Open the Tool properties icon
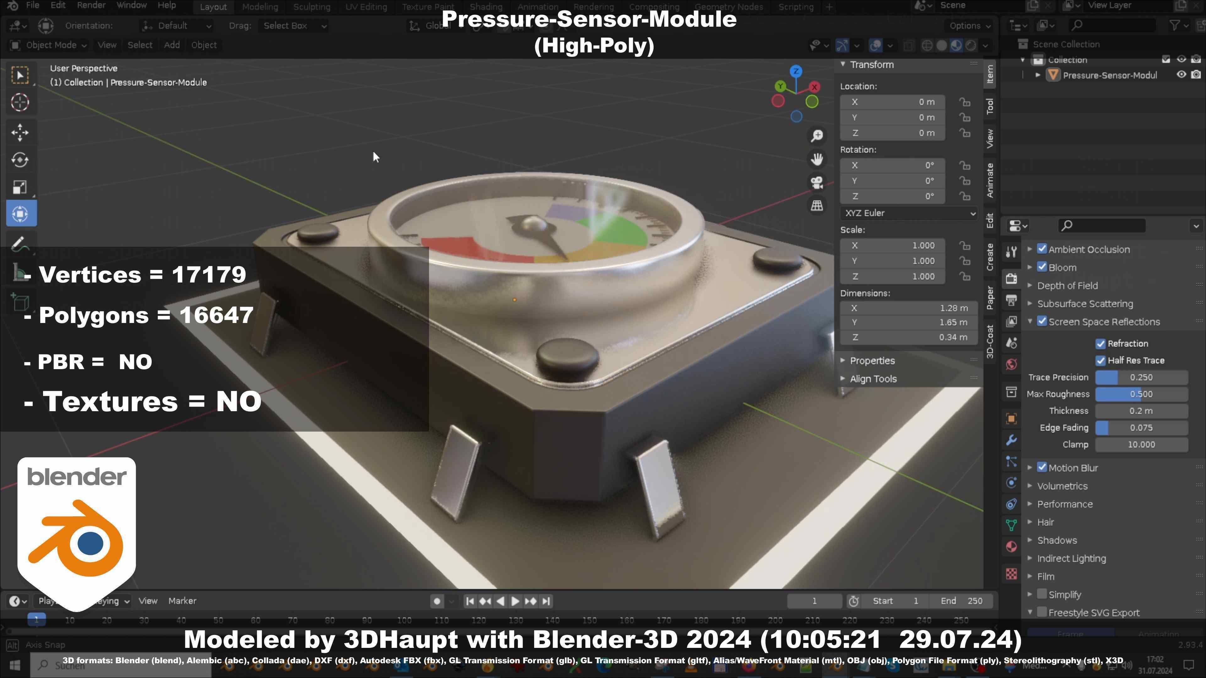Viewport: 1206px width, 678px height. coord(1011,252)
